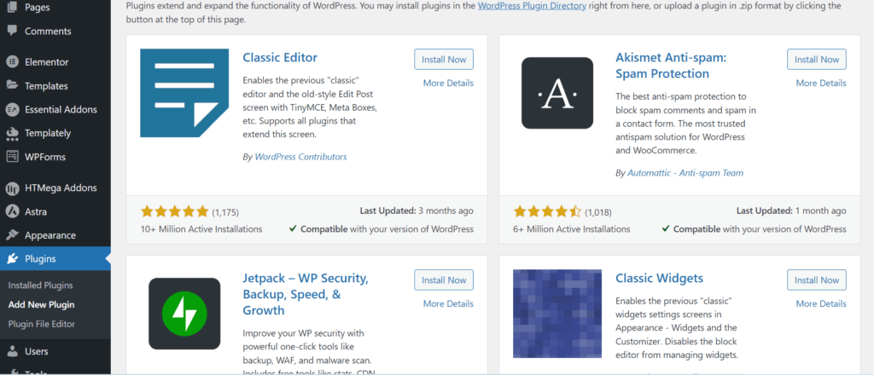Click the Elementor sidebar icon
This screenshot has width=874, height=375.
[12, 62]
